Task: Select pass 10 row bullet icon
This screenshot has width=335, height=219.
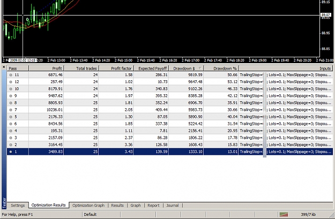Action: click(11, 89)
